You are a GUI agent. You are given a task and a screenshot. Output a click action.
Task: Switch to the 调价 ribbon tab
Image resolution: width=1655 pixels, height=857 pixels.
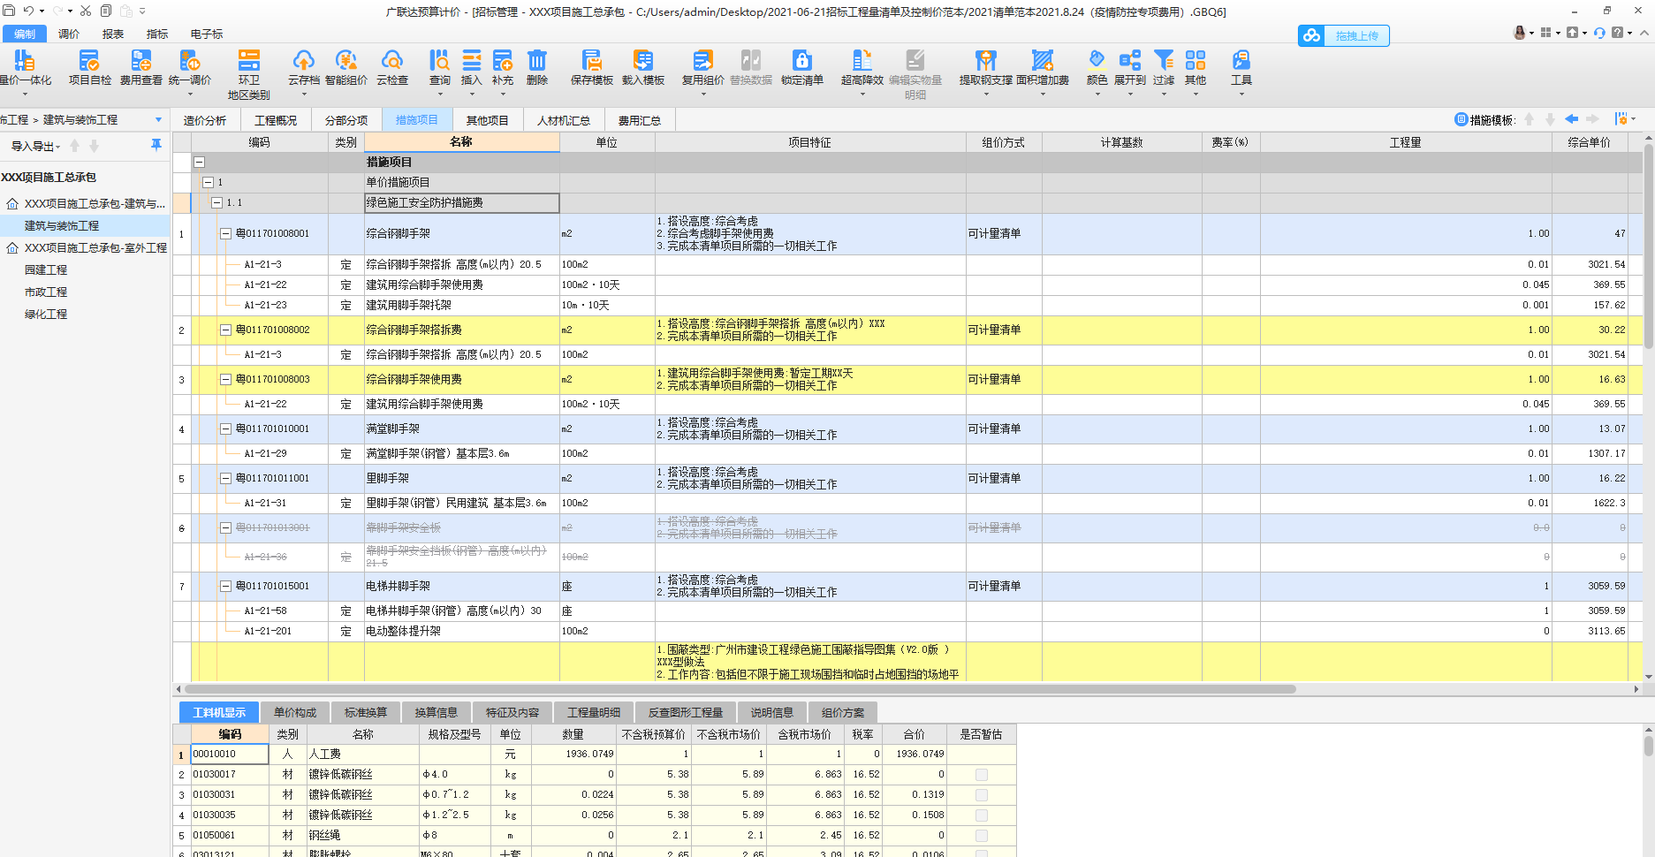[69, 34]
